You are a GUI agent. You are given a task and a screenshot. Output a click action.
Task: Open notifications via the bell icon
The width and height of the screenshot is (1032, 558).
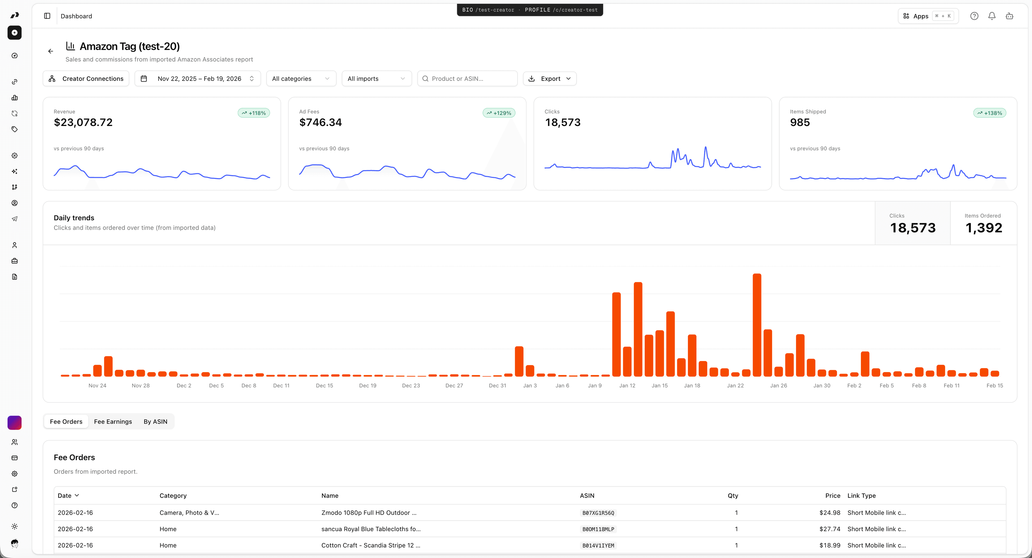click(x=992, y=16)
